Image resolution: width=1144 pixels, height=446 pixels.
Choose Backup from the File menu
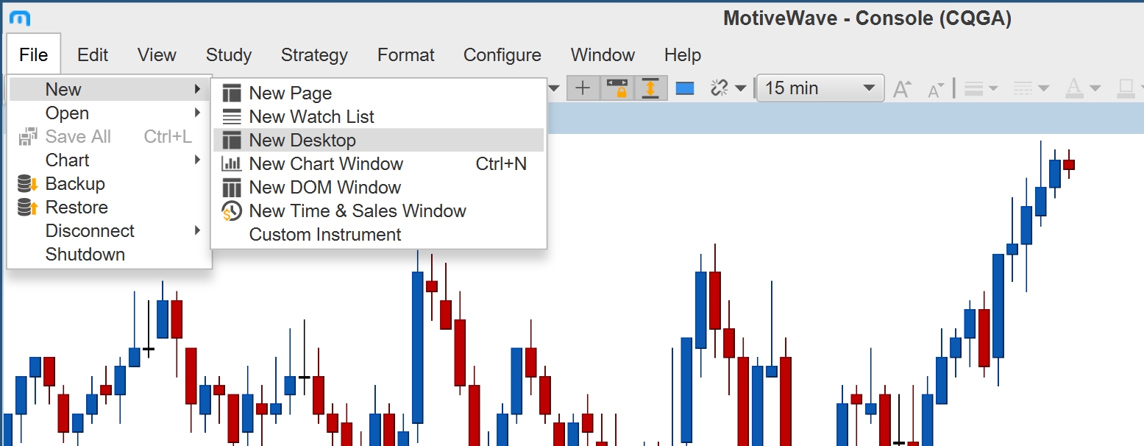click(109, 184)
